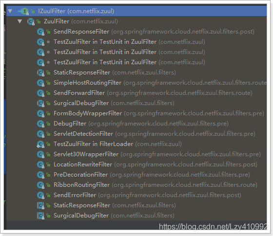Image resolution: width=273 pixels, height=236 pixels.
Task: Click the RibbonRoutingFilter class icon
Action: pos(40,185)
